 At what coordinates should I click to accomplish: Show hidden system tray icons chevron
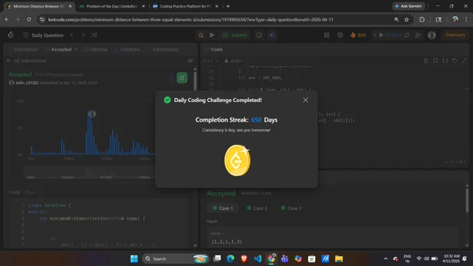(x=385, y=259)
